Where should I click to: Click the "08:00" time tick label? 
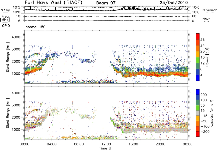click(x=79, y=144)
